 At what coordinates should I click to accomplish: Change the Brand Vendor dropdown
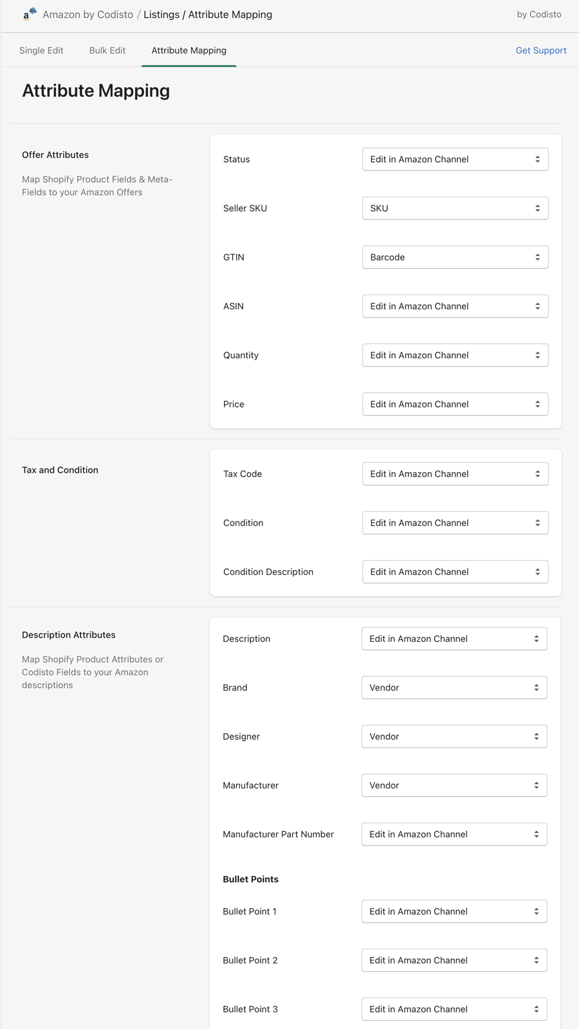(x=454, y=688)
